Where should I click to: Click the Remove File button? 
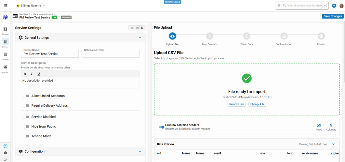point(236,104)
